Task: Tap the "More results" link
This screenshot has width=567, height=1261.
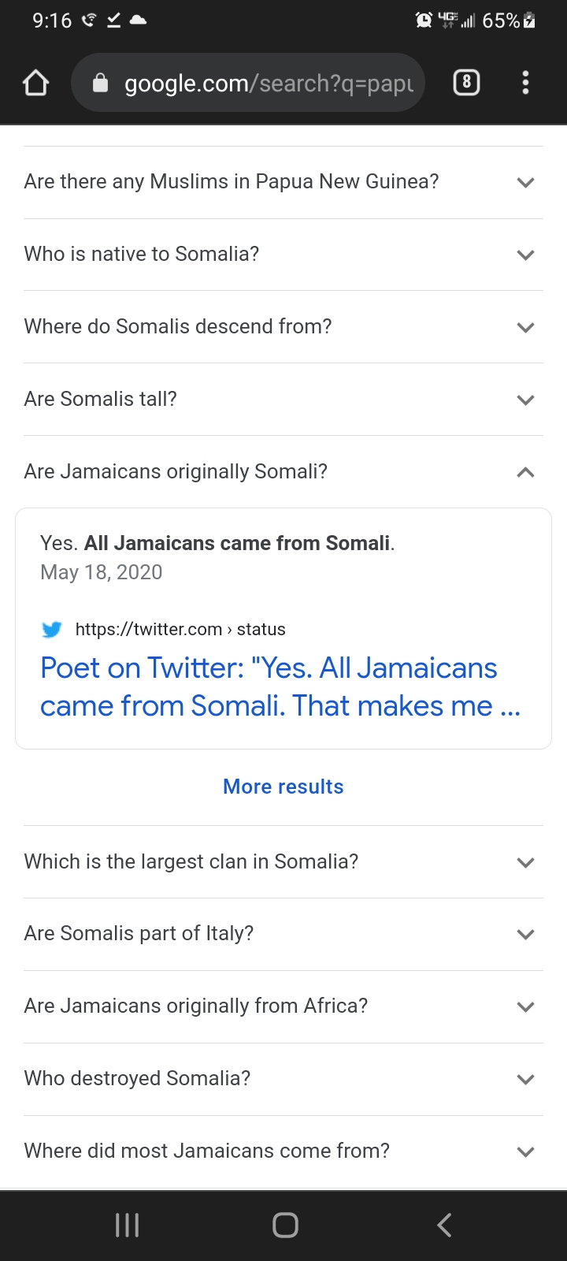Action: tap(283, 787)
